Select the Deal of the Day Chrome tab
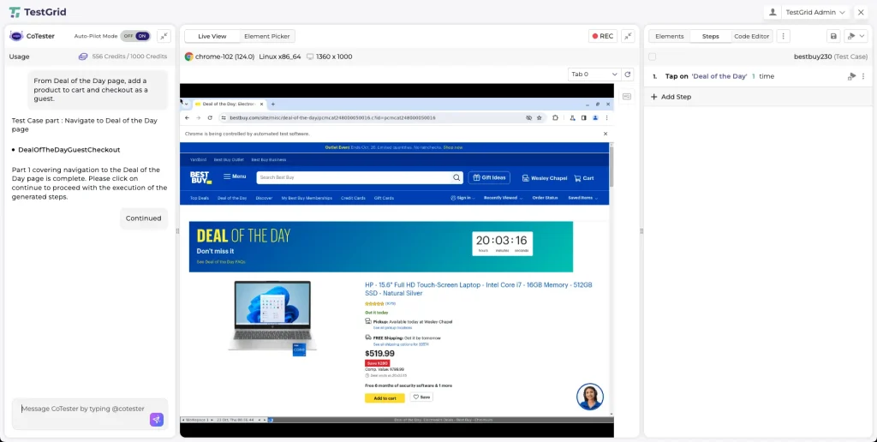The image size is (877, 442). (230, 104)
